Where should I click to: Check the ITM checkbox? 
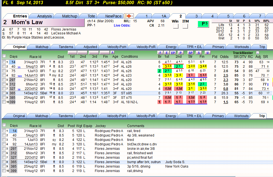(185, 26)
